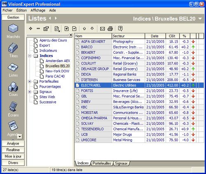Switch to the Portefeuilles bottom tab
Viewport: 206px width, 174px height.
[x=102, y=163]
